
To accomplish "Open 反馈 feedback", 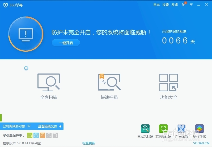I will pyautogui.click(x=175, y=5).
